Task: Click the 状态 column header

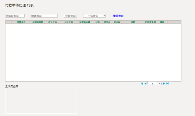Action: tap(97, 22)
